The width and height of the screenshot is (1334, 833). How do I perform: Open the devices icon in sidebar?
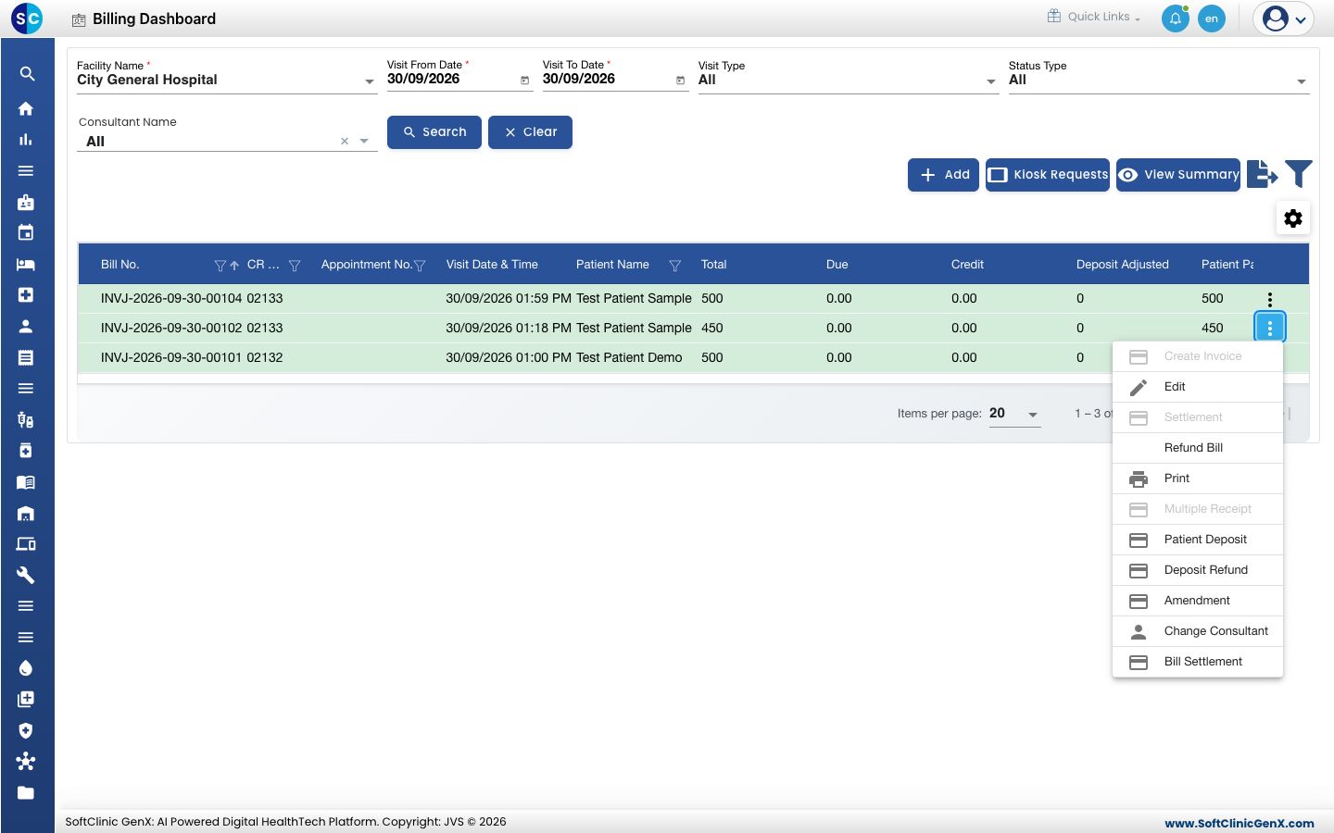tap(26, 544)
